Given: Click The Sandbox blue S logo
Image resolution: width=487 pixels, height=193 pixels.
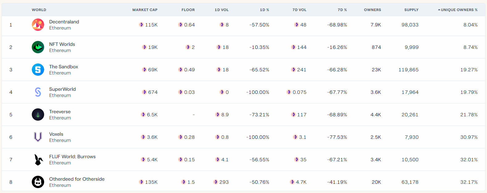Looking at the screenshot, I should [x=38, y=70].
